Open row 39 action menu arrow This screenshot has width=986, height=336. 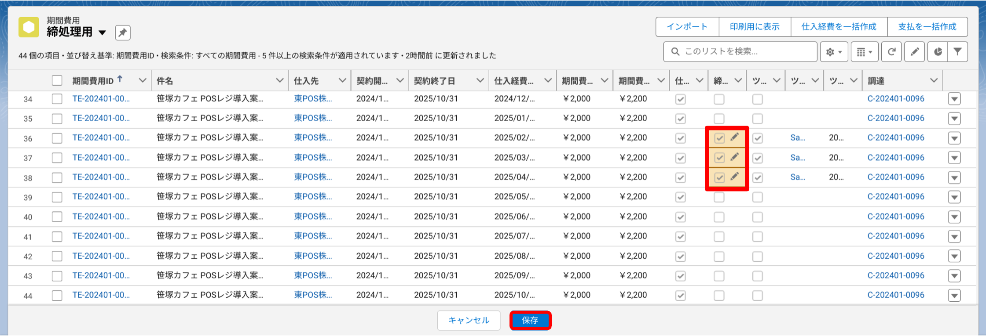[x=954, y=197]
